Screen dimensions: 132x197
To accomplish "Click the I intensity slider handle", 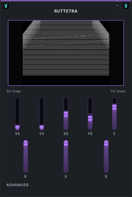I will click(114, 107).
